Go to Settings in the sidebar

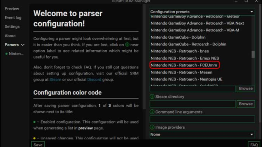[x=12, y=27]
